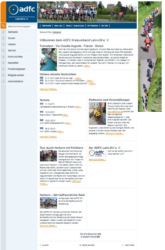Click the up arrow icon beside nach oben
The height and width of the screenshot is (250, 165).
click(x=122, y=245)
